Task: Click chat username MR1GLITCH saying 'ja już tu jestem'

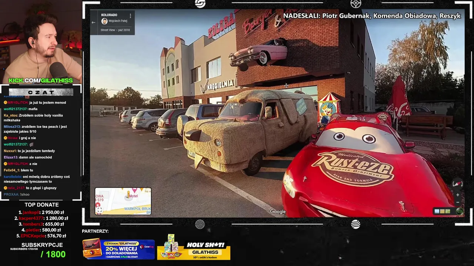Action: [18, 103]
